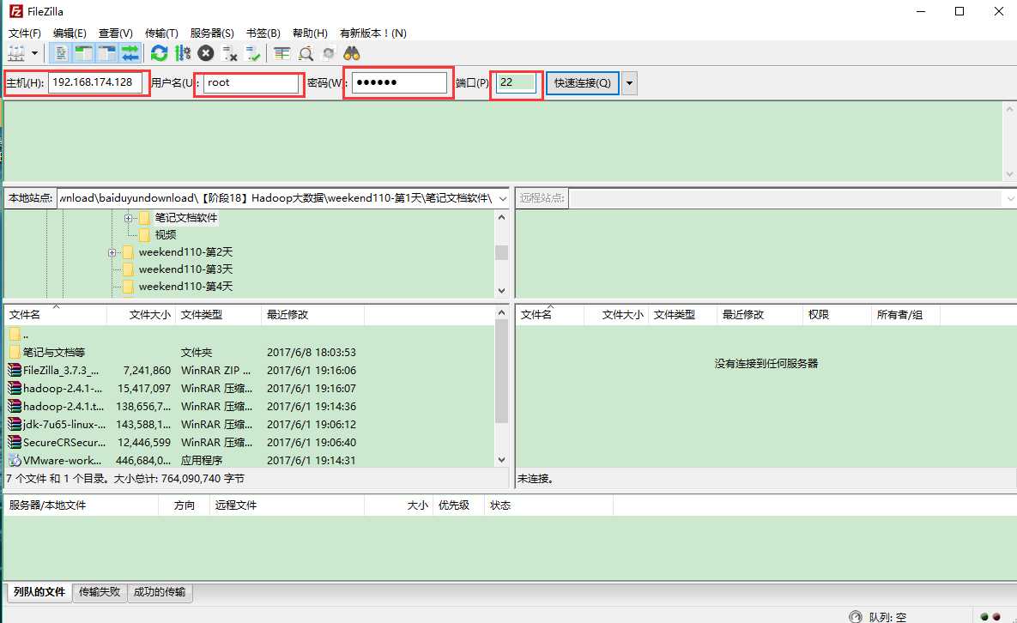
Task: Open the 服务器(S) menu
Action: click(212, 33)
